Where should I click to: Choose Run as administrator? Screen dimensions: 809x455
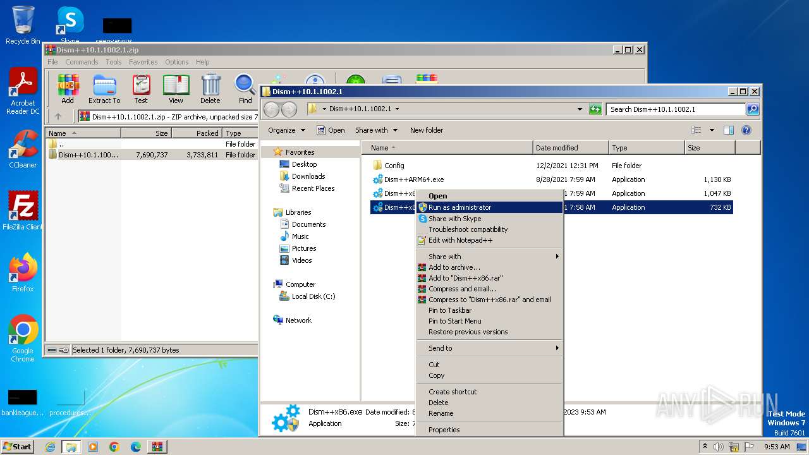[489, 207]
